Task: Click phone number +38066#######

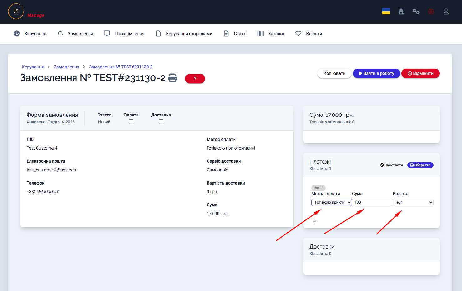Action: point(43,192)
